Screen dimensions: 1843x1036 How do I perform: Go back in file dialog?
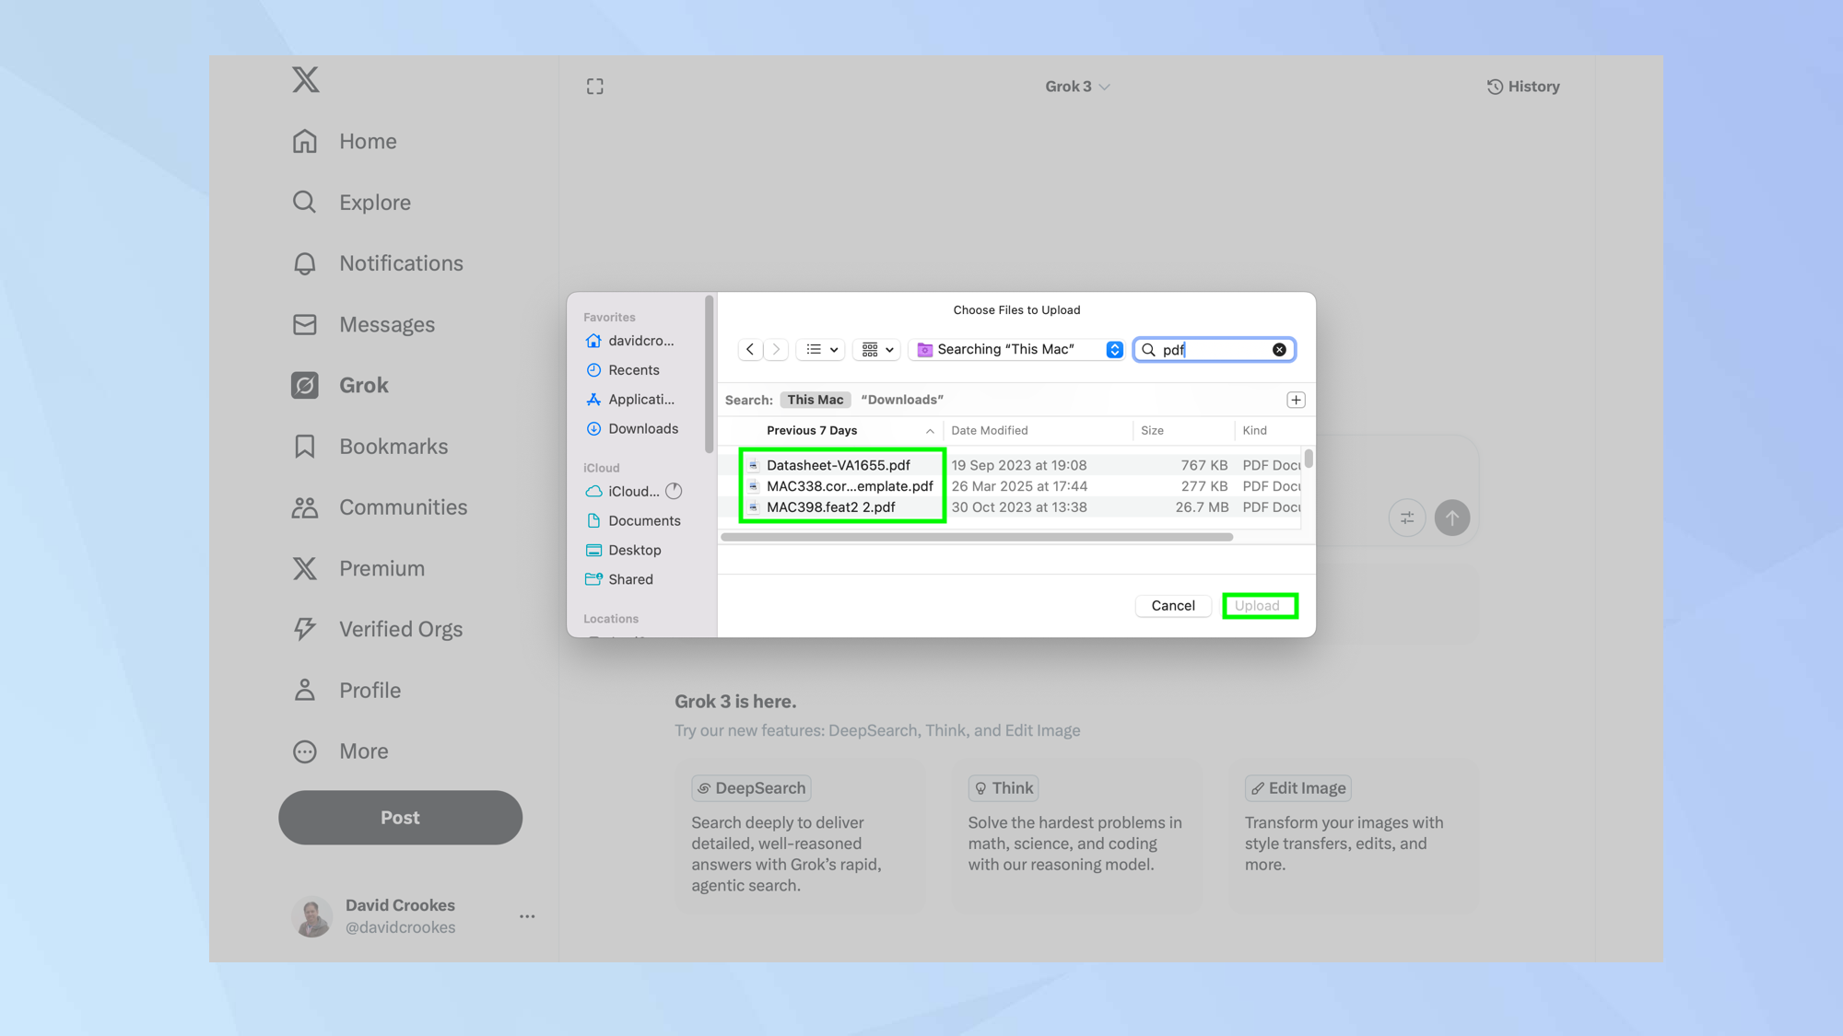[750, 350]
